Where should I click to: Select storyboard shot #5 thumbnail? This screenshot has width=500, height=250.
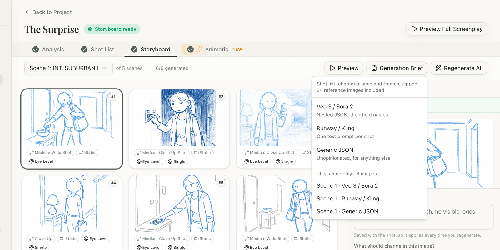tap(179, 204)
